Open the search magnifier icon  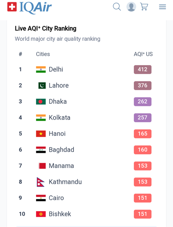(x=117, y=7)
